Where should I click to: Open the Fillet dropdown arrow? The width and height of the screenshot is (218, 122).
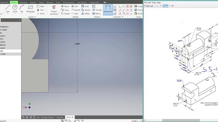[x=45, y=6]
